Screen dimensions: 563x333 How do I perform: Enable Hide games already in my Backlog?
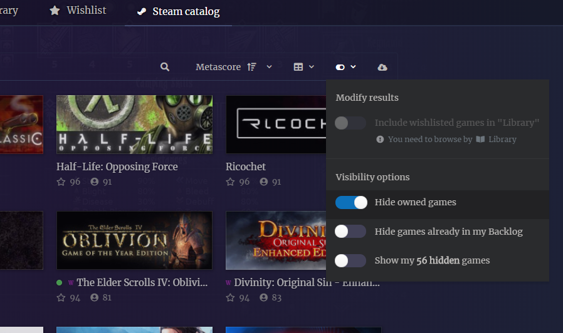350,232
